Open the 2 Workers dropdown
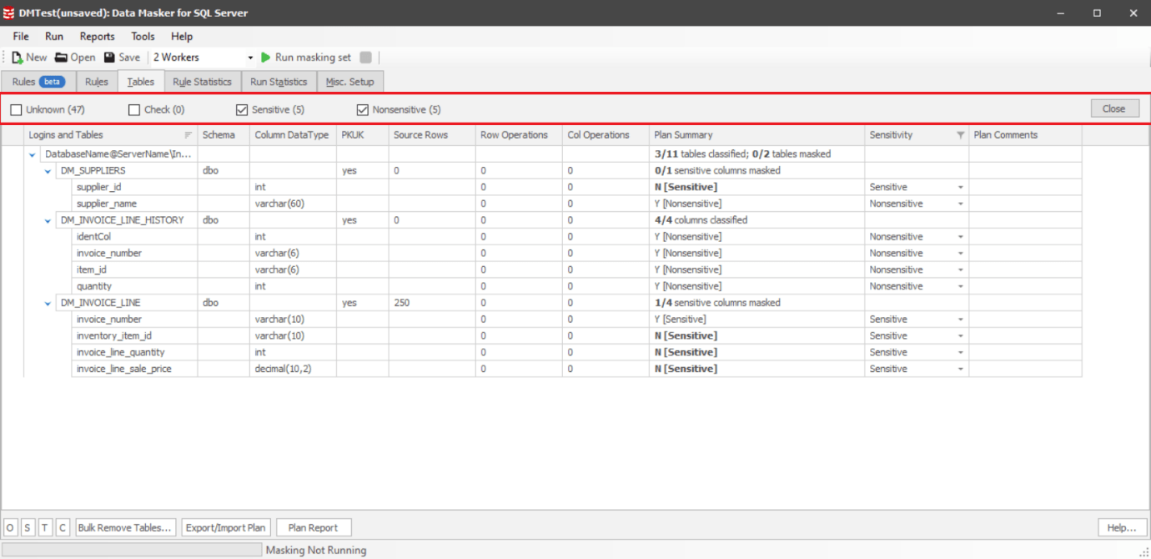1151x559 pixels. tap(249, 57)
